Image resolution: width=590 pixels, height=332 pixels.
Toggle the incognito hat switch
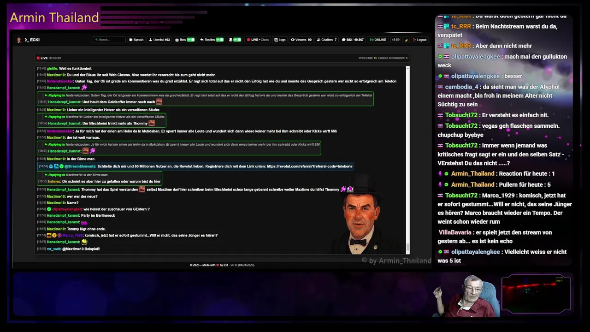coord(237,40)
